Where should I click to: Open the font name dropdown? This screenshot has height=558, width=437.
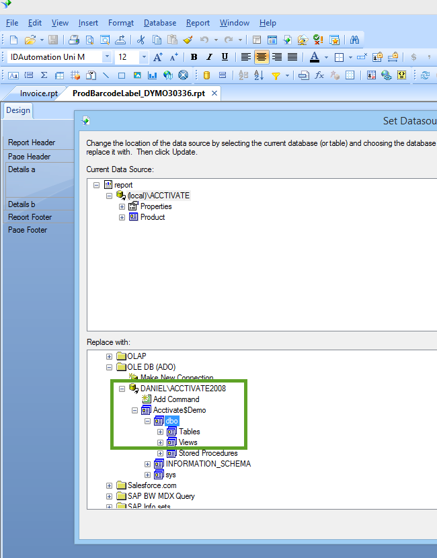coord(107,57)
